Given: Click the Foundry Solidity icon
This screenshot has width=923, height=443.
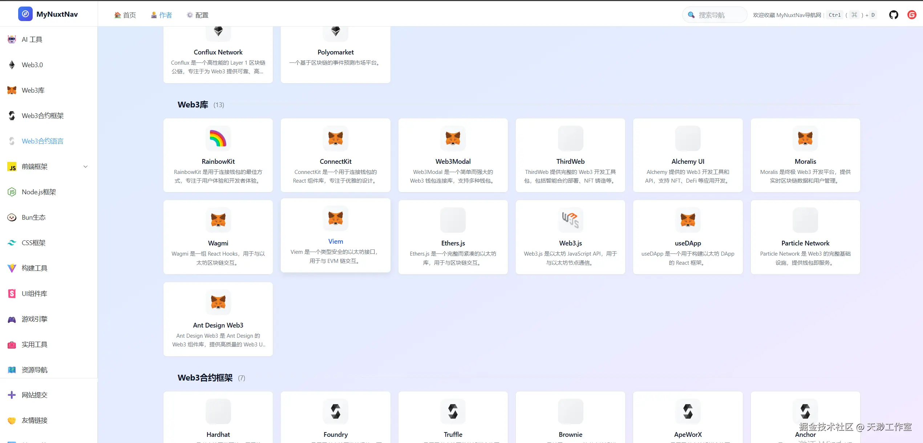Looking at the screenshot, I should pos(335,411).
